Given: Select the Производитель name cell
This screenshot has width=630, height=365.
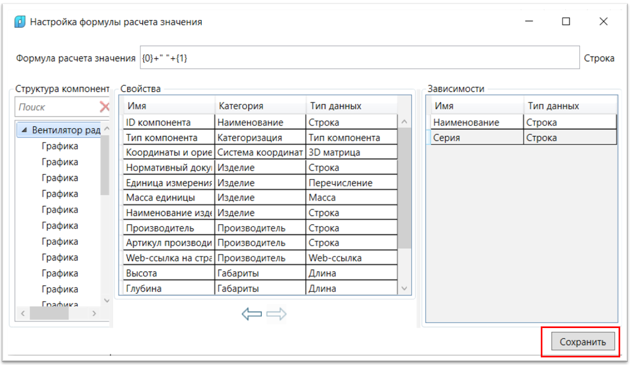Looking at the screenshot, I should [169, 228].
